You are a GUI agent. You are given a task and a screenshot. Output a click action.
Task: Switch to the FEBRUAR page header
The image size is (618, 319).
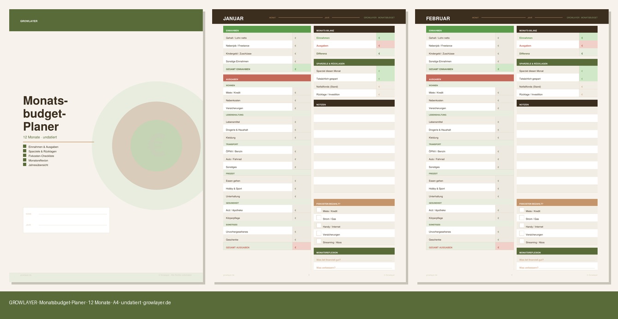(x=437, y=18)
